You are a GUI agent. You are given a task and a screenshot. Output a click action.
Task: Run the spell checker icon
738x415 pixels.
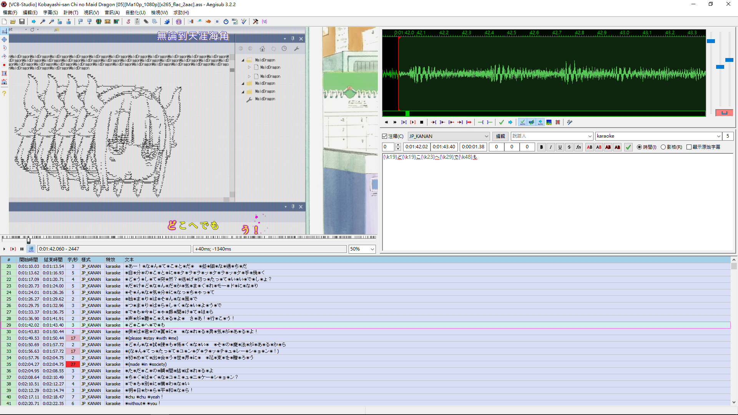[x=244, y=22]
